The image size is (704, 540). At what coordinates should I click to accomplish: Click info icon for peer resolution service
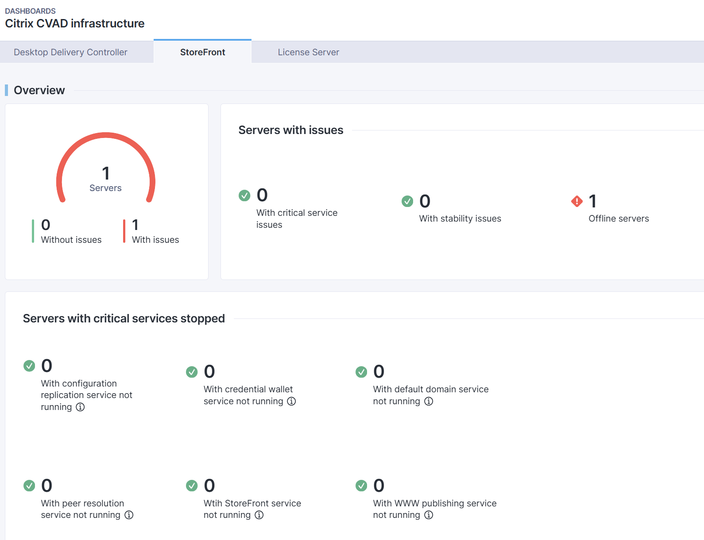tap(129, 515)
